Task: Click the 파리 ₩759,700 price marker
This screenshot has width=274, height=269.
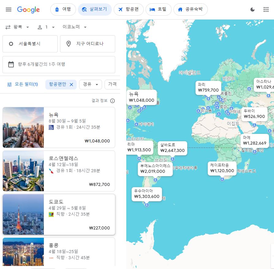Action: point(208,88)
